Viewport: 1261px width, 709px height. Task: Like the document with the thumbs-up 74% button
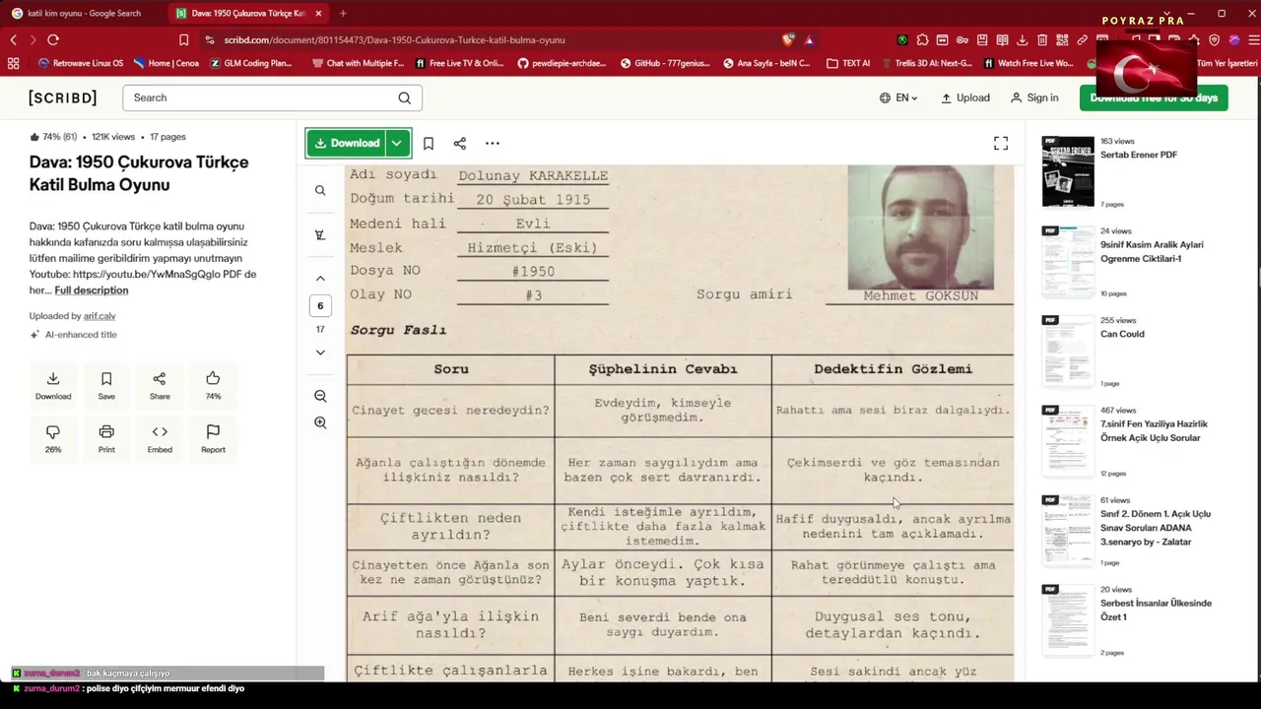(x=213, y=385)
